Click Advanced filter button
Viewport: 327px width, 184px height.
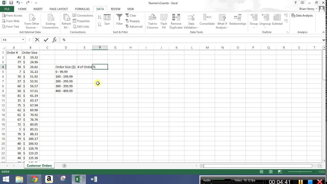tap(134, 27)
